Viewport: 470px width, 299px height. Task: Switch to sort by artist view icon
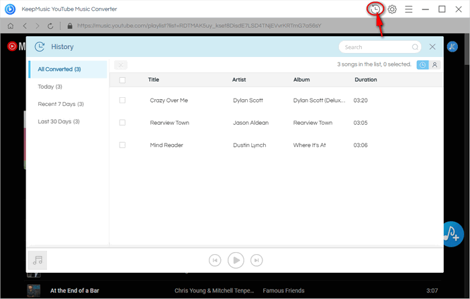434,64
